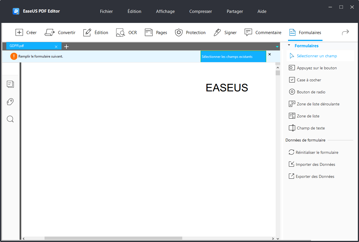Open the Partager menu
This screenshot has width=359, height=242.
pos(235,11)
